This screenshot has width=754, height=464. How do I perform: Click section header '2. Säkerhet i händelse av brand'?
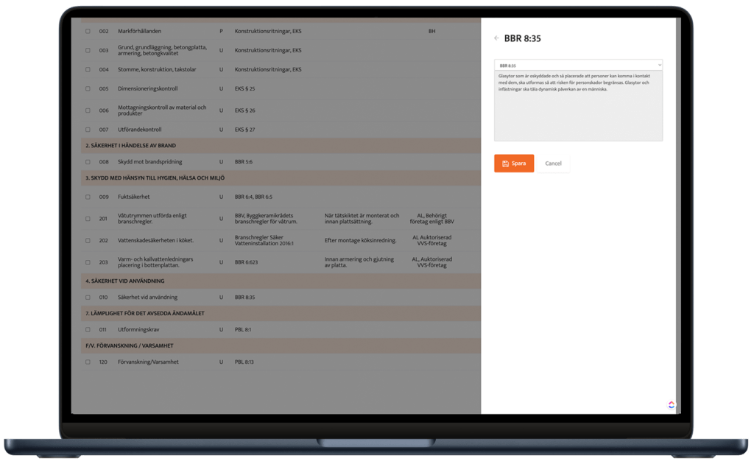pos(130,146)
